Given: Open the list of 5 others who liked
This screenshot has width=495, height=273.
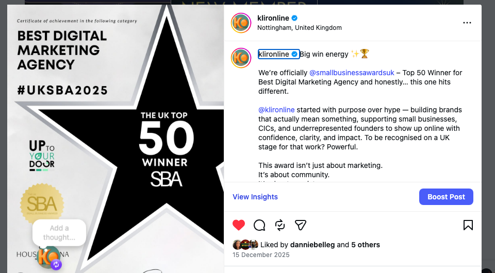Looking at the screenshot, I should coord(366,245).
